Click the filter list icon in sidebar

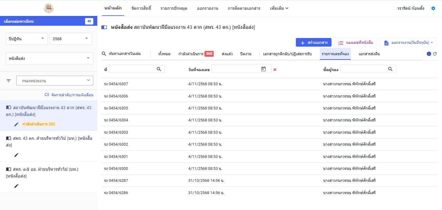(9, 81)
